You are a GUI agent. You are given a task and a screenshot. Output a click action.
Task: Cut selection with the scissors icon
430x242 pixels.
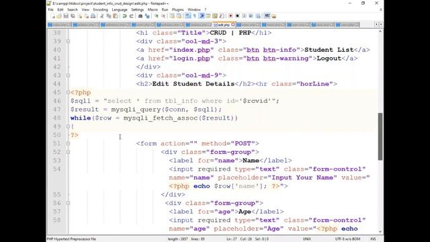[x=102, y=16]
